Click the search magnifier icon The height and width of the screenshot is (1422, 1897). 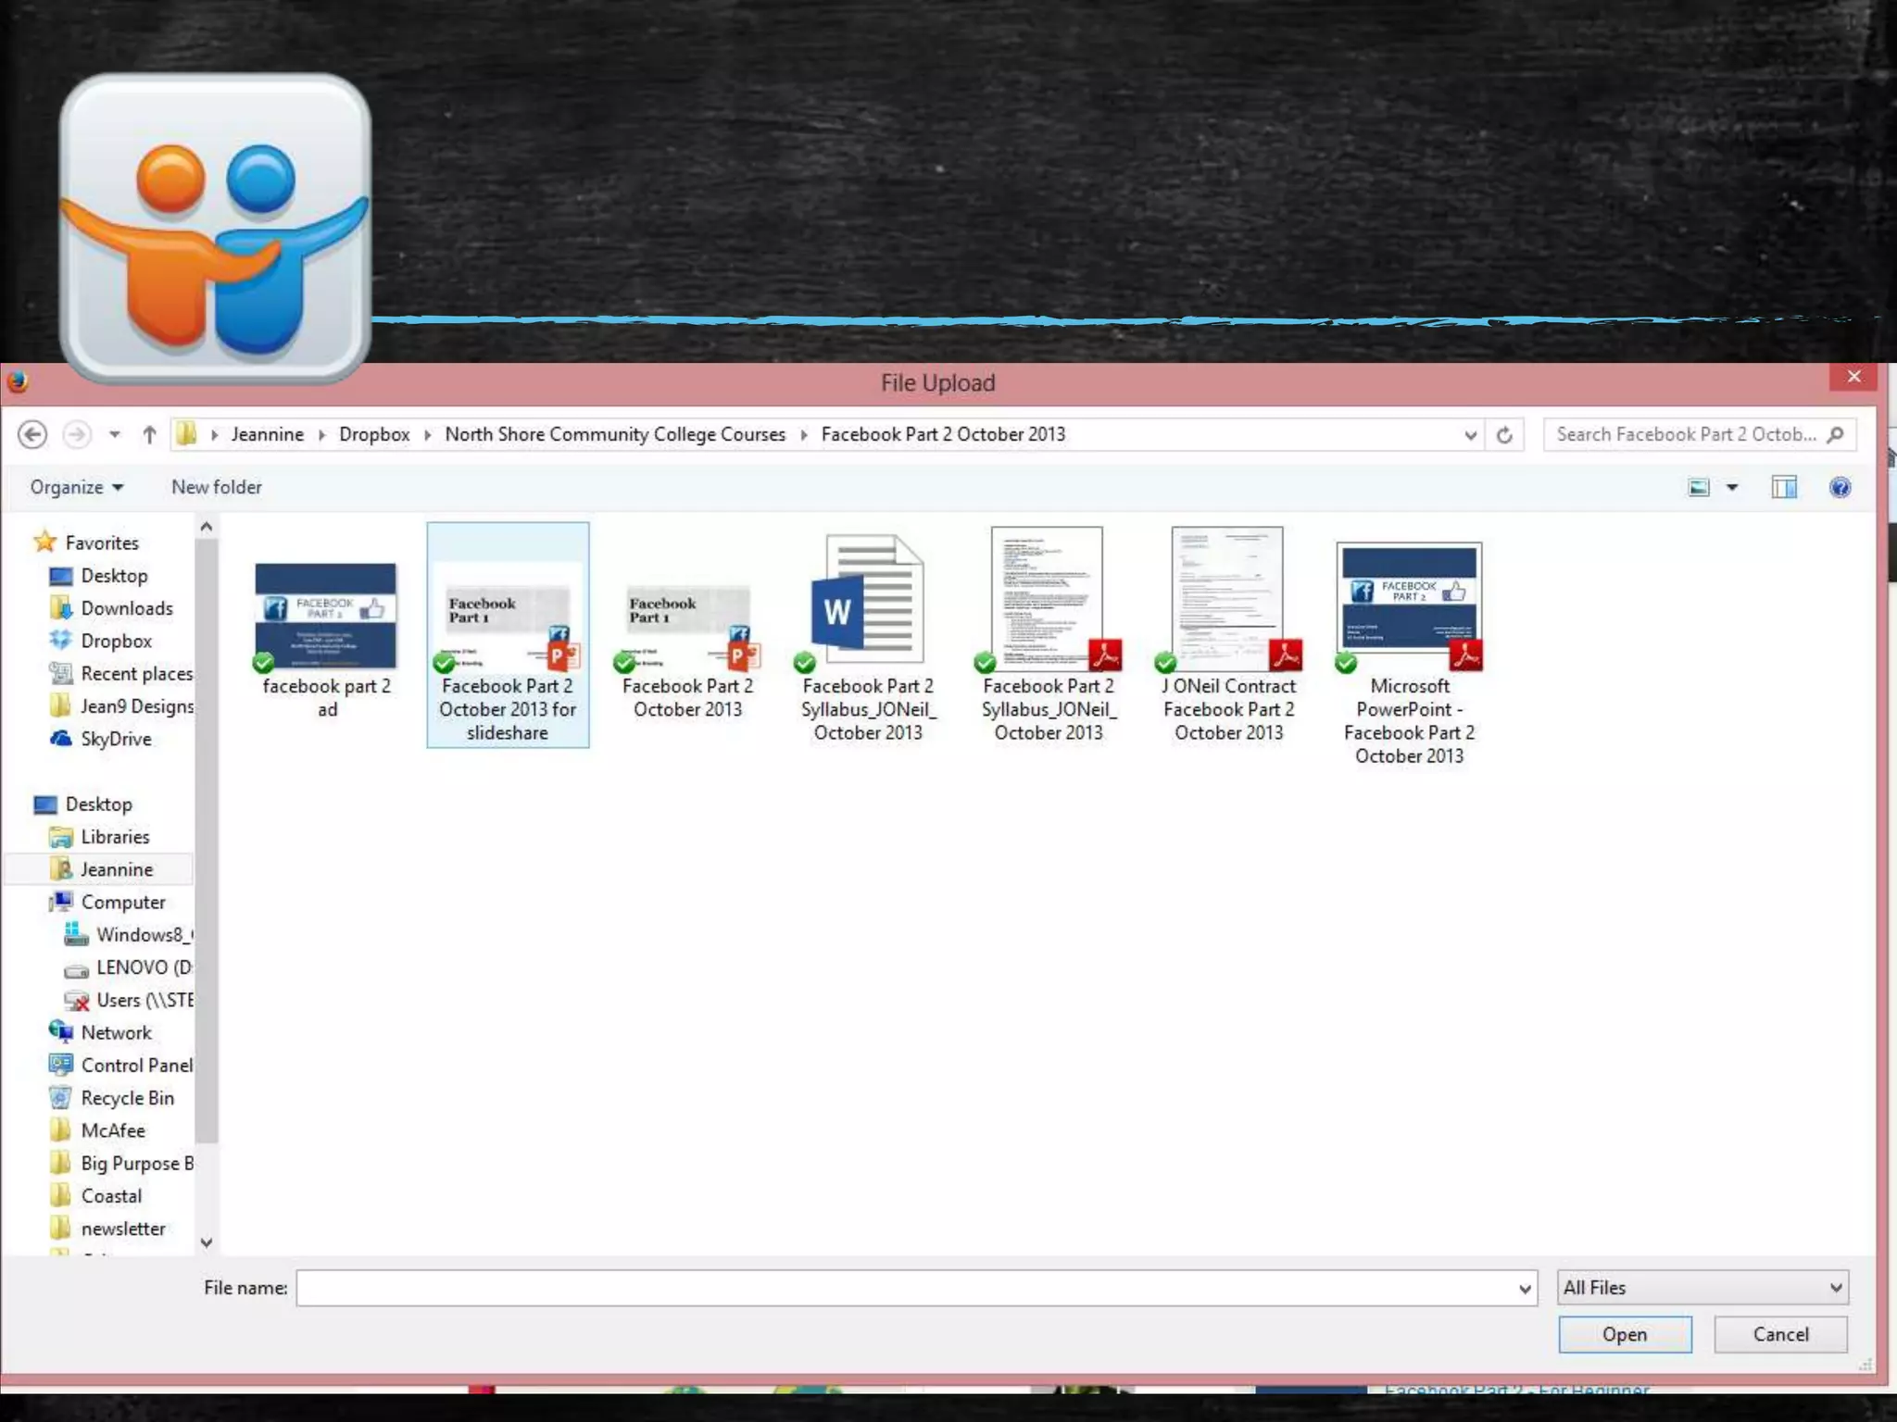(x=1836, y=434)
